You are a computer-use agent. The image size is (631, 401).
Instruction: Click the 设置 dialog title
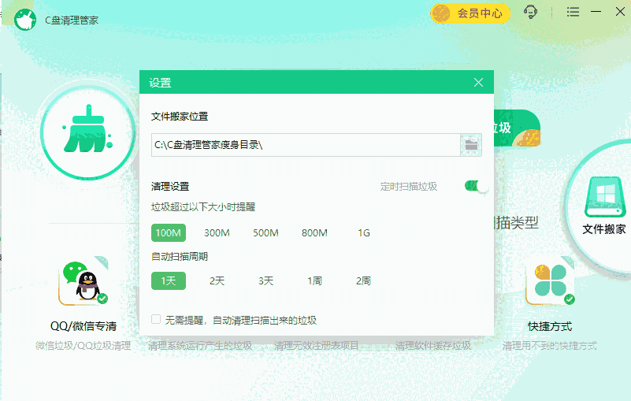click(x=160, y=83)
